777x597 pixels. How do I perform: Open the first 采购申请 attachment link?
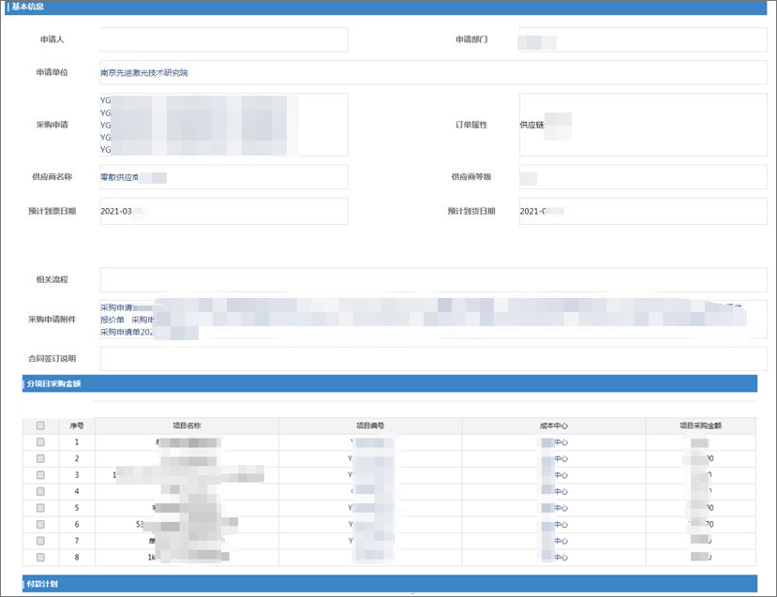tap(117, 307)
